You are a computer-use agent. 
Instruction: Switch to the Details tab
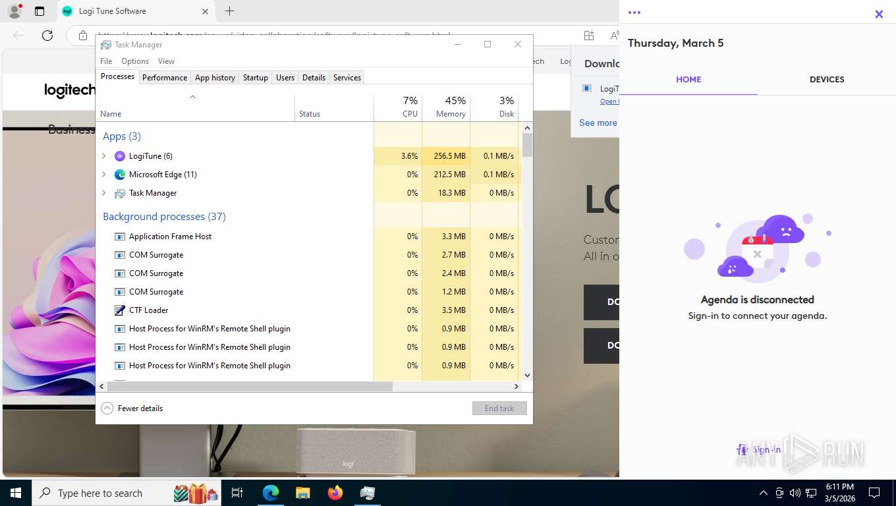pyautogui.click(x=314, y=78)
